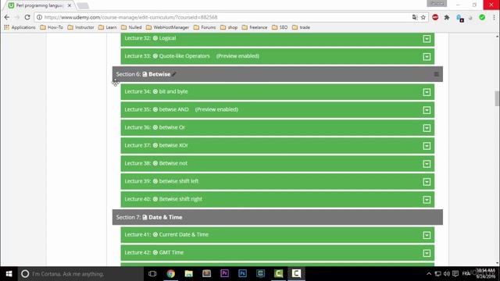Expand Lecture 38 Betwise not arrow
The width and height of the screenshot is (500, 281).
427,164
